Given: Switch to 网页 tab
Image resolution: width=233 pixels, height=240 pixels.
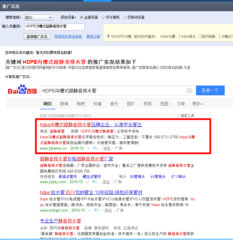Looking at the screenshot, I should 47,104.
